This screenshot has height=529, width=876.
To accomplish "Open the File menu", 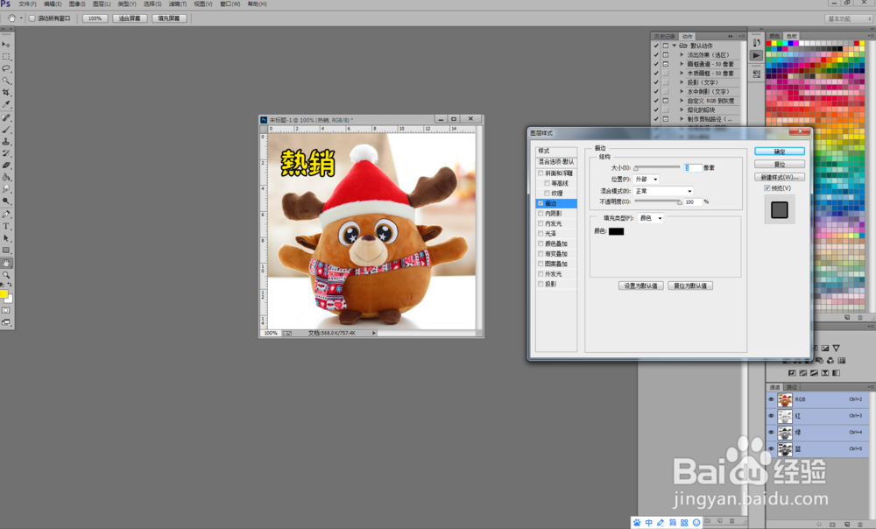I will click(27, 4).
